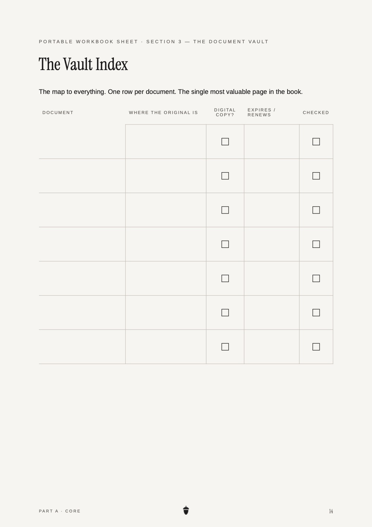Click the Digital Copy? column header
The width and height of the screenshot is (372, 527).
[225, 112]
